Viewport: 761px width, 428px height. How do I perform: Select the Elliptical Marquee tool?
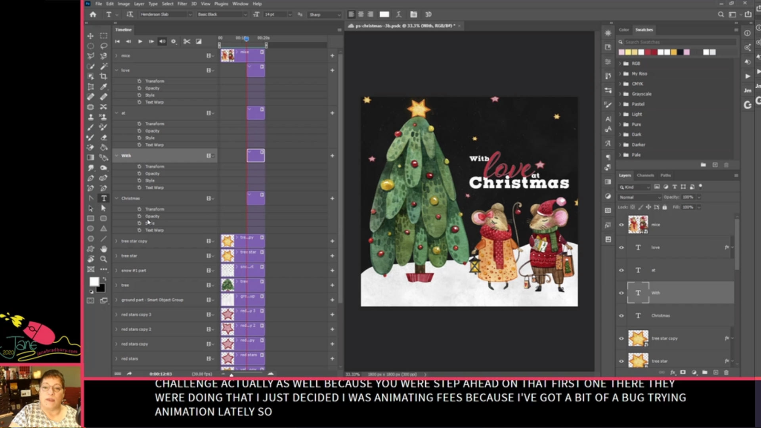pos(91,46)
